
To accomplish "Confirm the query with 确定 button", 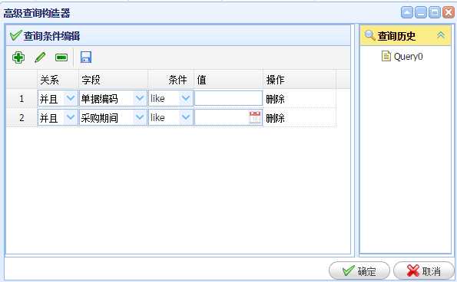I will 359,271.
